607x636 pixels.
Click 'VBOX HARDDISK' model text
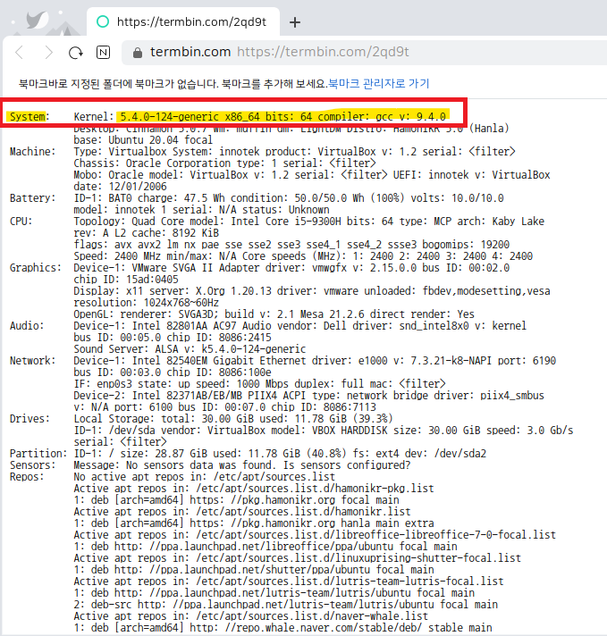[350, 431]
